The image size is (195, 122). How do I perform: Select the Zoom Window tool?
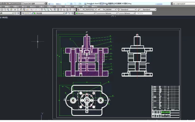(x=48, y=9)
